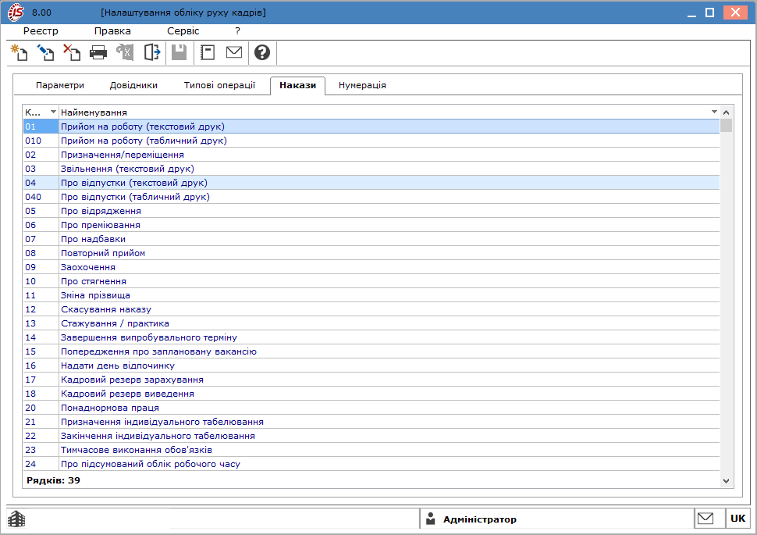
Task: Switch to the Нумерація tab
Action: tap(362, 86)
